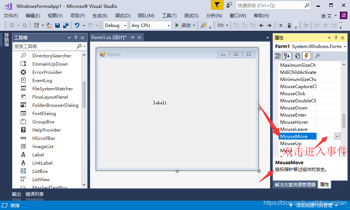This screenshot has height=210, width=350.
Task: Click the Find in Files toolbar icon
Action: click(203, 25)
